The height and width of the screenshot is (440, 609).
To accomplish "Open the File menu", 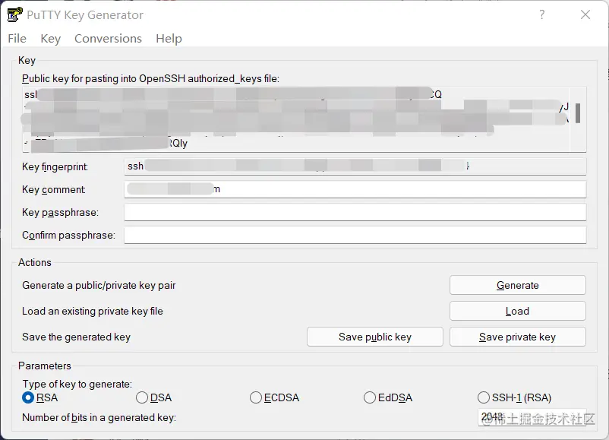I will 17,39.
